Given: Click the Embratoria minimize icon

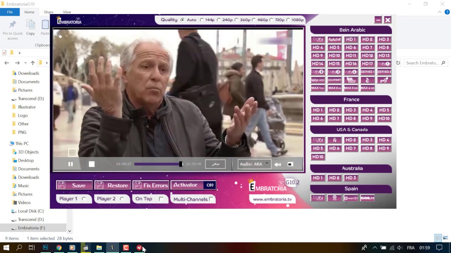Looking at the screenshot, I should [378, 20].
